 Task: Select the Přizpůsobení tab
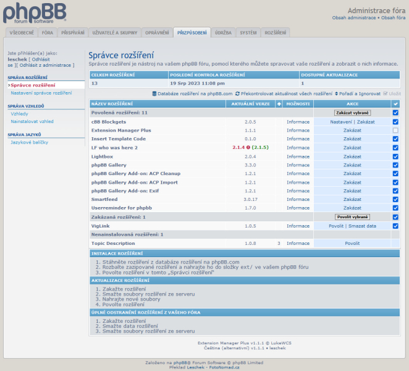click(192, 33)
